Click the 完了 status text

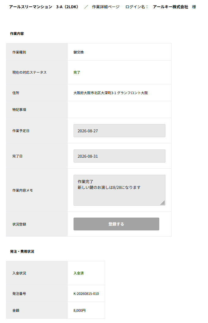[77, 72]
